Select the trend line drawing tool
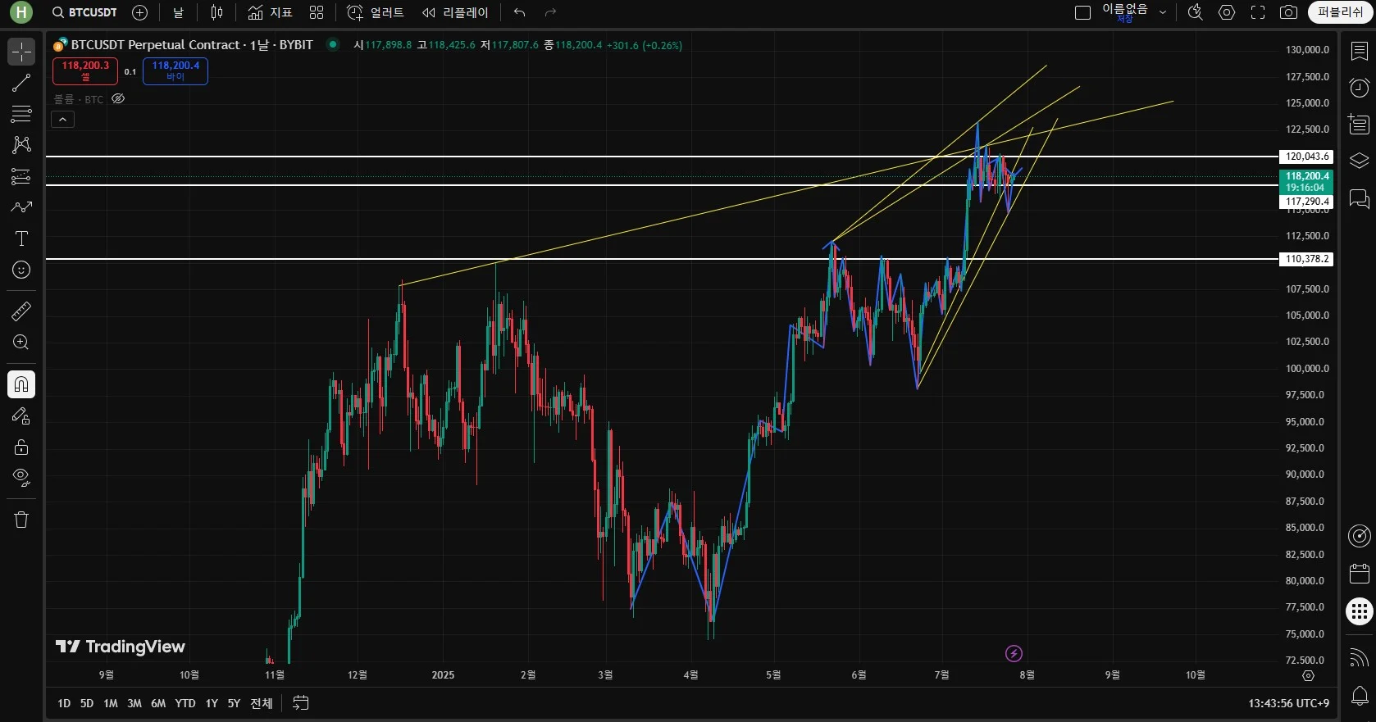Screen dimensions: 1376x722 (21, 83)
